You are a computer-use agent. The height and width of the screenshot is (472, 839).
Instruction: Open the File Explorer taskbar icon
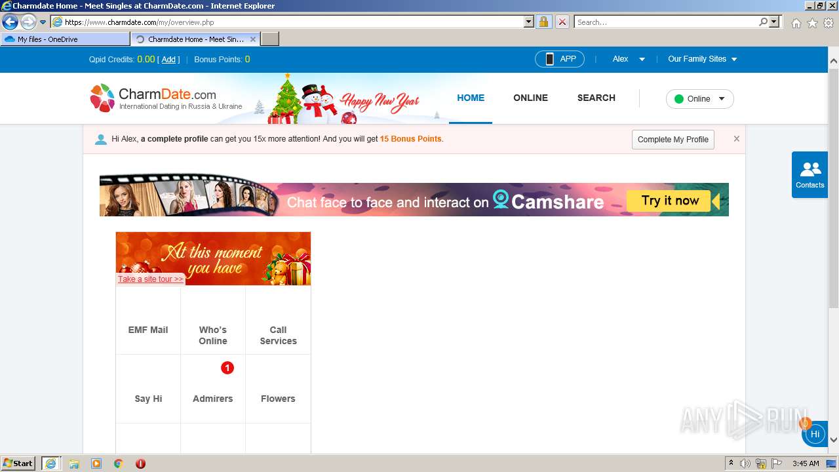tap(74, 463)
